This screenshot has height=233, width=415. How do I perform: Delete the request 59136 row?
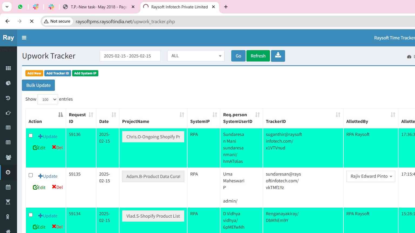(57, 147)
